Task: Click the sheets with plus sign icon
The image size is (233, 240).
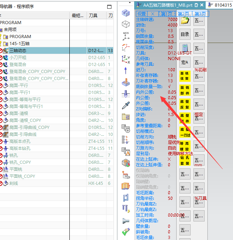Action: click(126, 128)
